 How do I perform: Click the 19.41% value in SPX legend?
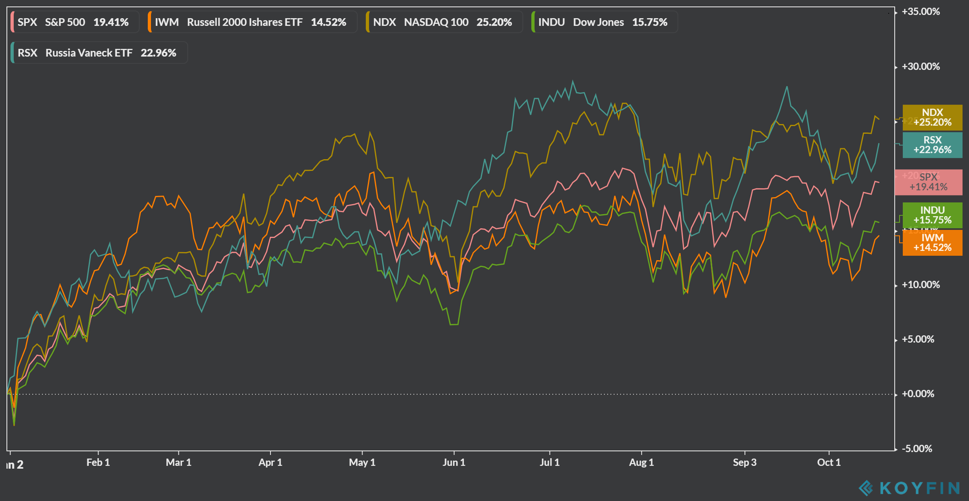tap(111, 22)
